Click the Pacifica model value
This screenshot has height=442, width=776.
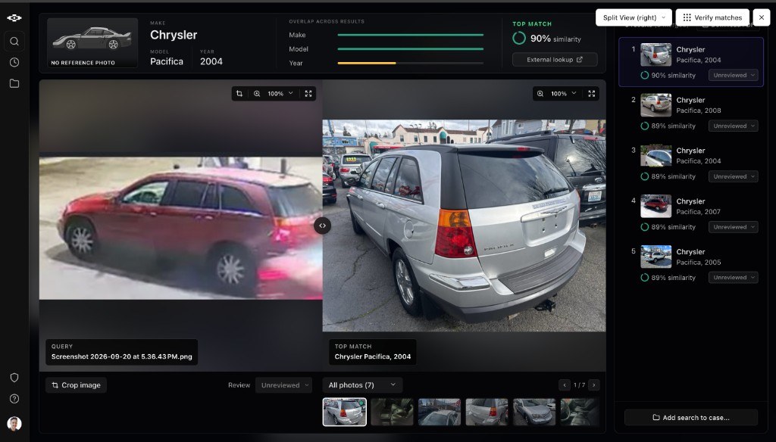click(x=167, y=61)
